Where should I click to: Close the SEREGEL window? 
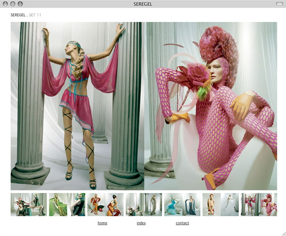point(5,4)
